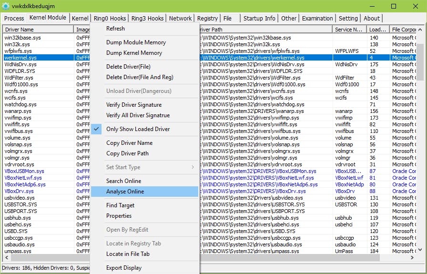
Task: Click the app icon in title bar
Action: tap(6, 6)
